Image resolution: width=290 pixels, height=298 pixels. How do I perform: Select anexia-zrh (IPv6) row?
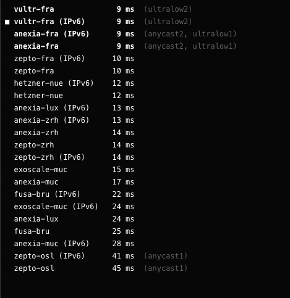pos(74,120)
